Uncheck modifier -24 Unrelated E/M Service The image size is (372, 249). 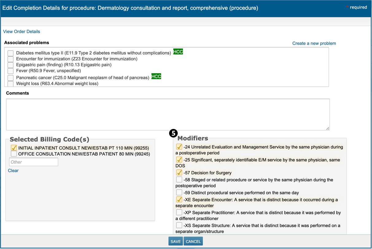(x=179, y=147)
